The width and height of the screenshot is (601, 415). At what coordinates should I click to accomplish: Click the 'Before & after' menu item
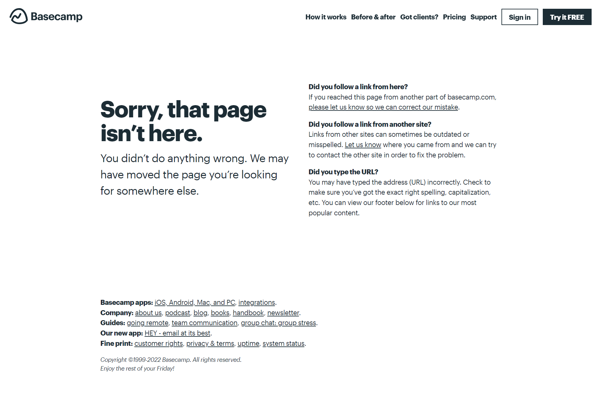click(373, 17)
